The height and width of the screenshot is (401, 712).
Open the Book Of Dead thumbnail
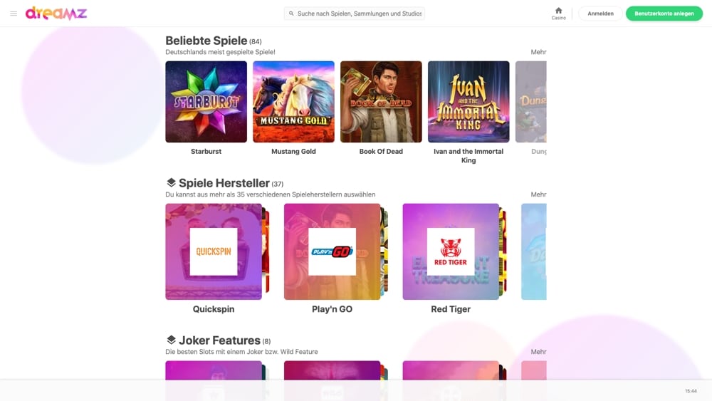pyautogui.click(x=381, y=102)
